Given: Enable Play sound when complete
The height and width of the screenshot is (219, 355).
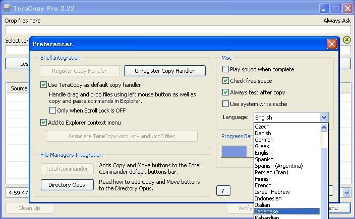Looking at the screenshot, I should tap(225, 69).
